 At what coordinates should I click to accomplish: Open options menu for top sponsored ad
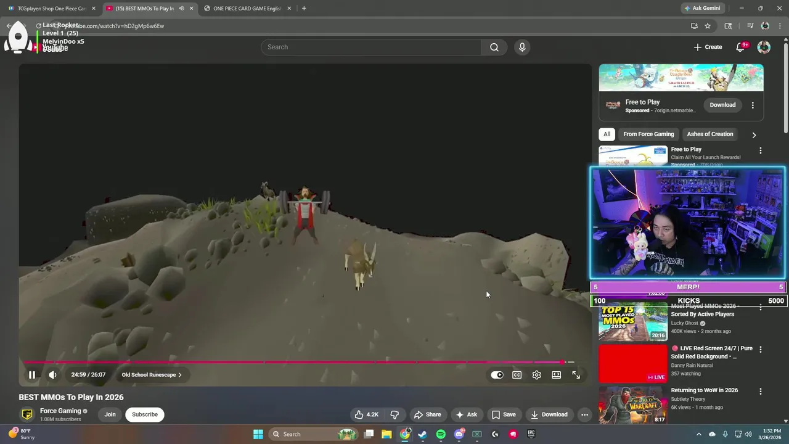[x=753, y=105]
